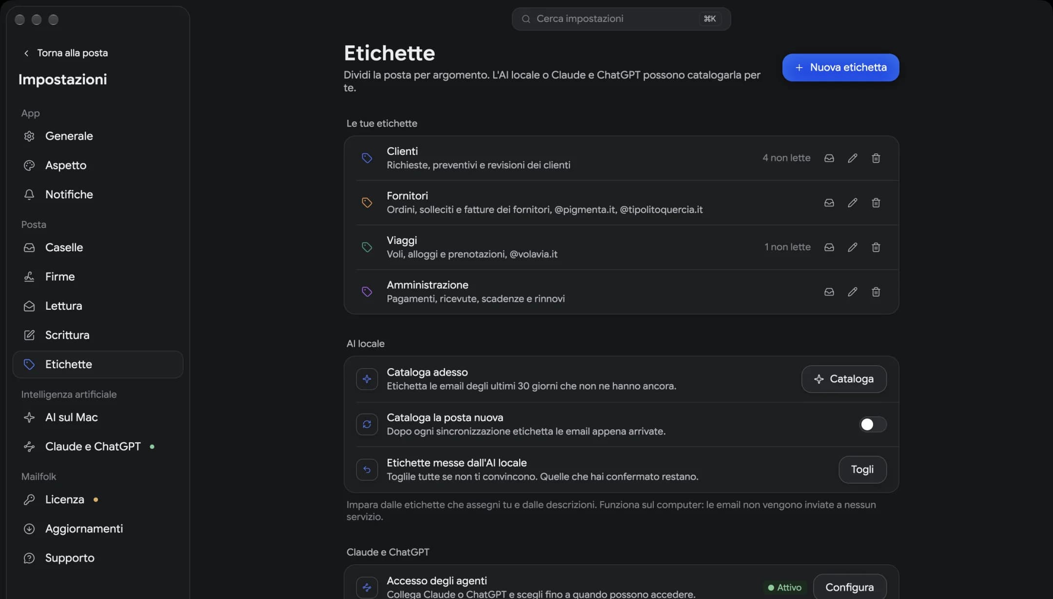Create a label with Nuova etichetta
The image size is (1053, 599).
(x=840, y=68)
